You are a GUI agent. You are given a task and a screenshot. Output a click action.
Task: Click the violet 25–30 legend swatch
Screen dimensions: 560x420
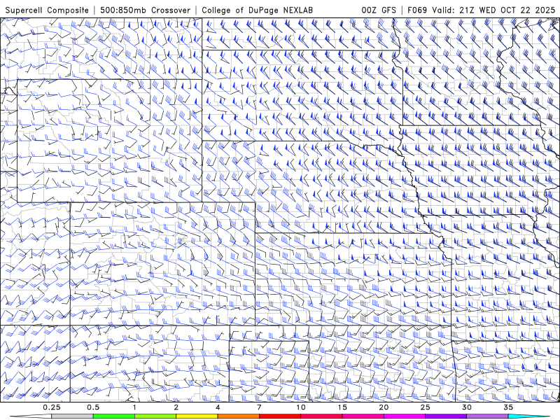pos(446,416)
